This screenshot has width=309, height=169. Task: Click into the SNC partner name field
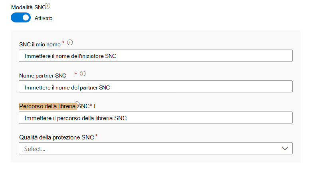coord(155,87)
